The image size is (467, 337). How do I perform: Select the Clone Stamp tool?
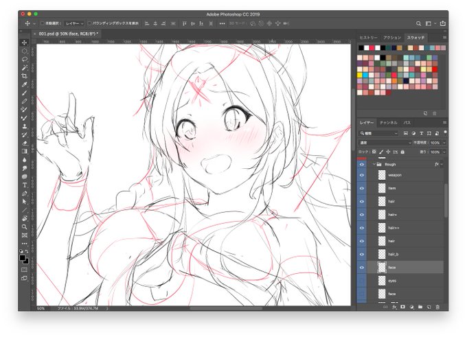tap(25, 126)
